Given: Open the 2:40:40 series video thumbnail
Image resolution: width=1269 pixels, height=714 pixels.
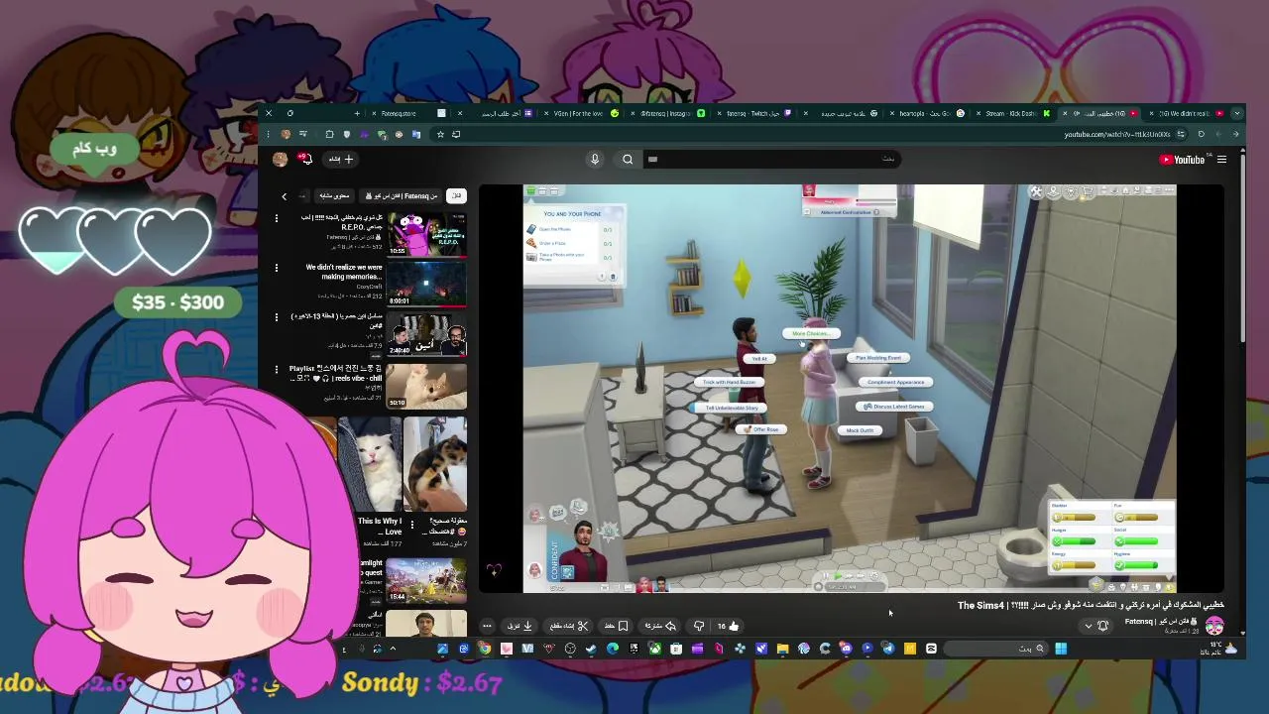Looking at the screenshot, I should point(426,335).
